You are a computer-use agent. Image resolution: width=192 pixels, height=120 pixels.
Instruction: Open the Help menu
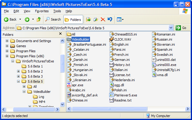tap(69, 11)
